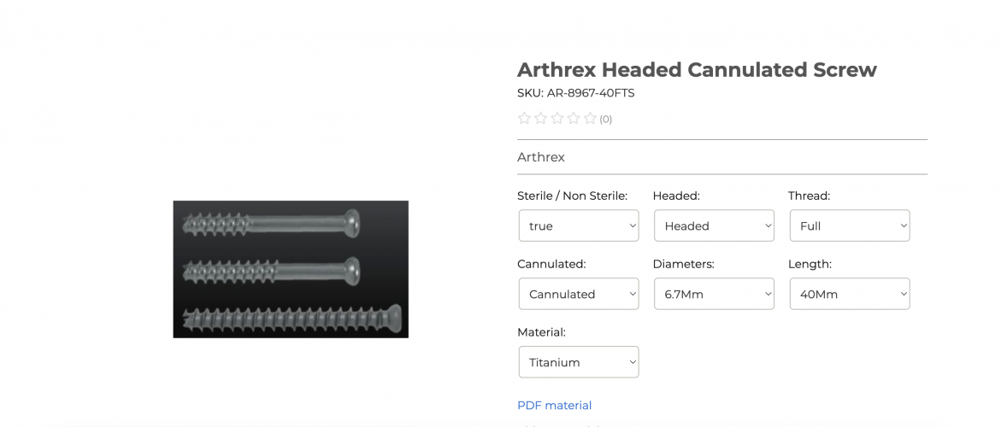Viewport: 1007px width, 427px height.
Task: Rate the screw five stars
Action: (590, 119)
